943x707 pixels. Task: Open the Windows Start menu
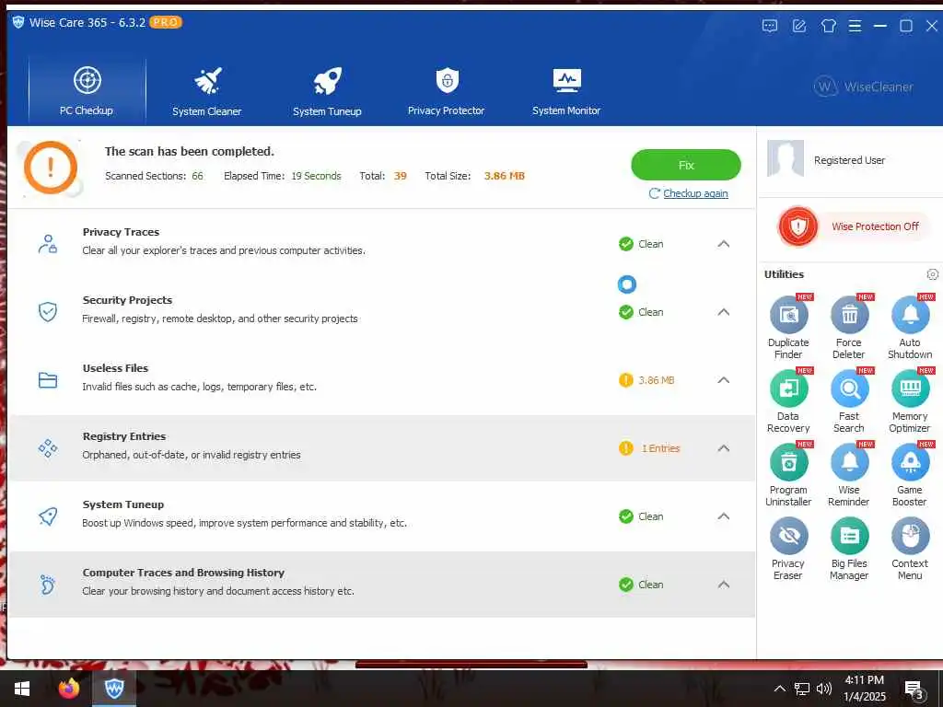pos(22,689)
